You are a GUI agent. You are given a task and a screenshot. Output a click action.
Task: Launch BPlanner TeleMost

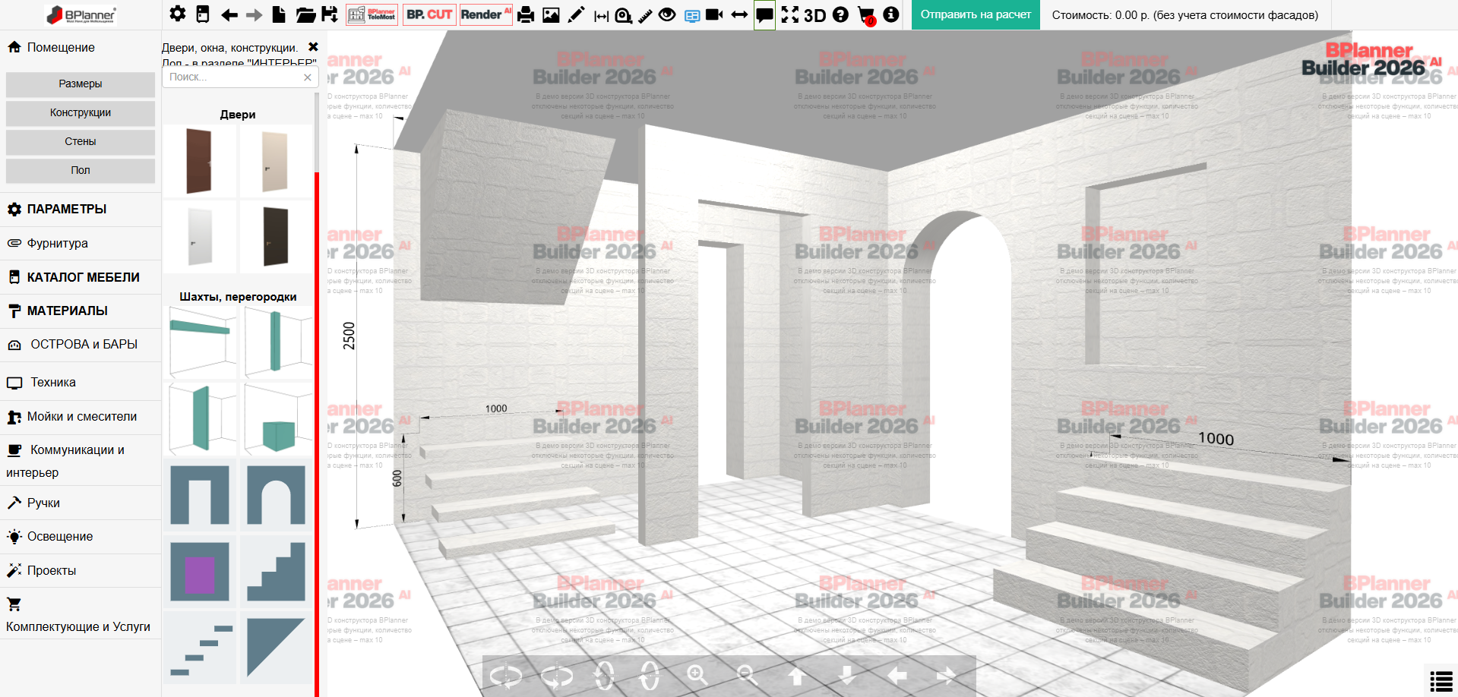[372, 14]
